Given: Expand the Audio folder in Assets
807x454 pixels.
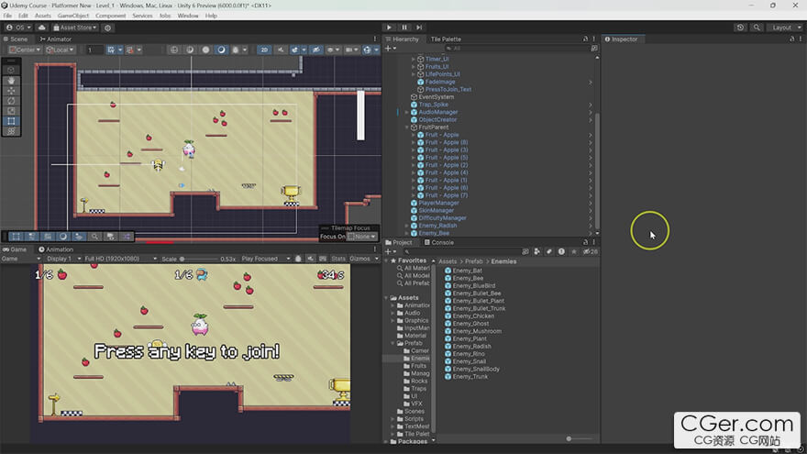Looking at the screenshot, I should 392,313.
